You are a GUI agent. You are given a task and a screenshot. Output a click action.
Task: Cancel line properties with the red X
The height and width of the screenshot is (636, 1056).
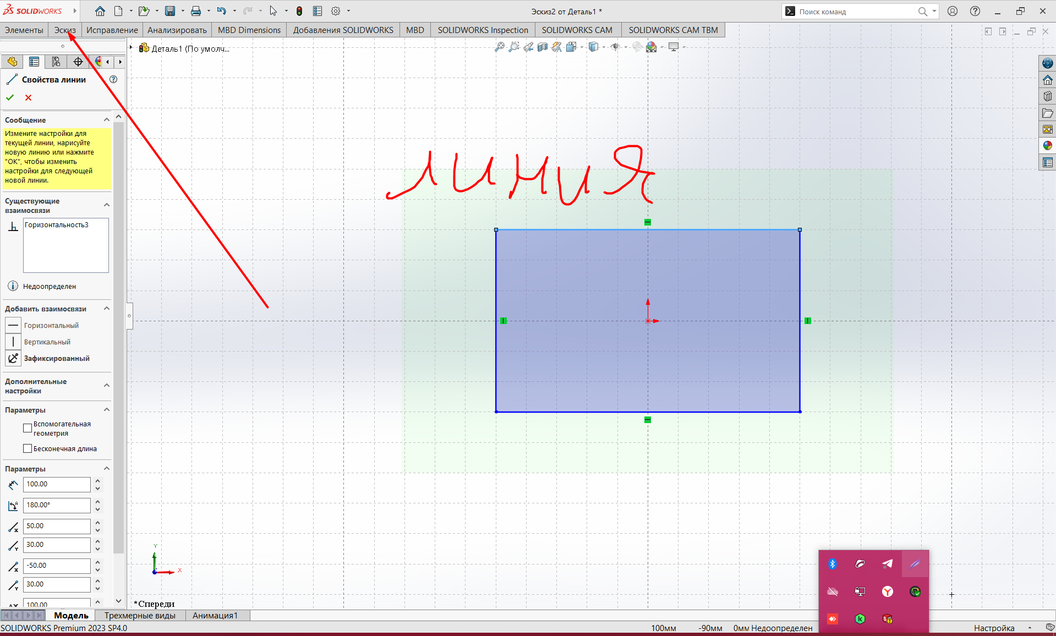[29, 97]
